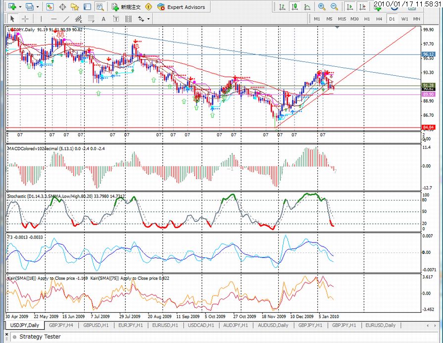Viewport: 443px width, 343px height.
Task: Zoom out of the chart
Action: pyautogui.click(x=334, y=7)
